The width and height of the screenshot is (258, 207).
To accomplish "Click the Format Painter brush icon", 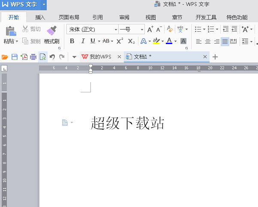I will 51,31.
